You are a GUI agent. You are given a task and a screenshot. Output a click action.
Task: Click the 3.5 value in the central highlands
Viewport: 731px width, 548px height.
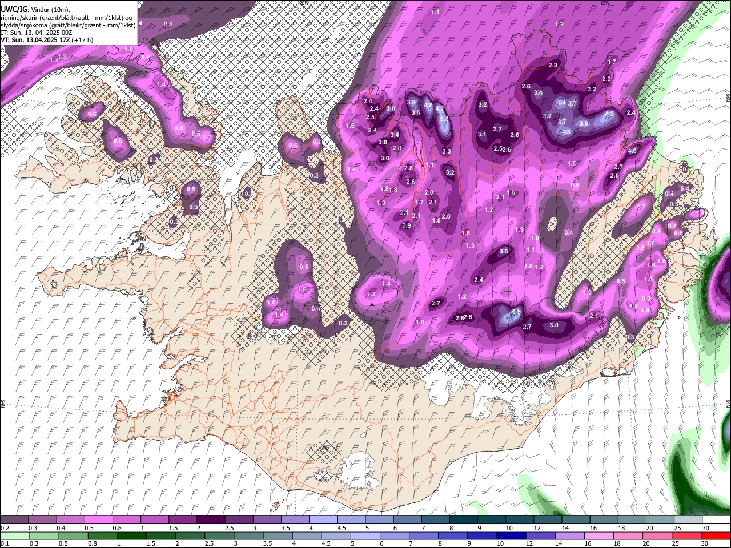tap(504, 251)
